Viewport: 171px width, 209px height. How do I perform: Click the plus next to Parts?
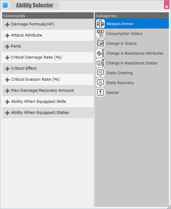(7, 47)
